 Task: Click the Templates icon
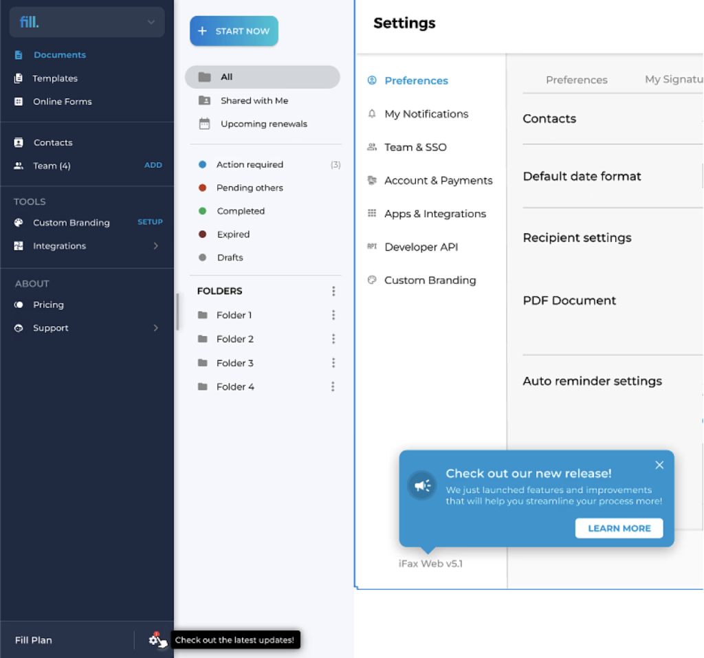tap(19, 78)
